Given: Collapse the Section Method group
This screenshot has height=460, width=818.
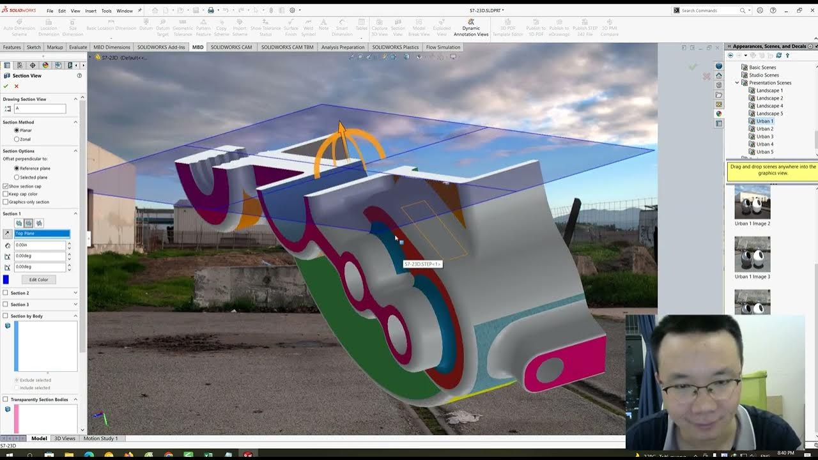Looking at the screenshot, I should coord(75,122).
